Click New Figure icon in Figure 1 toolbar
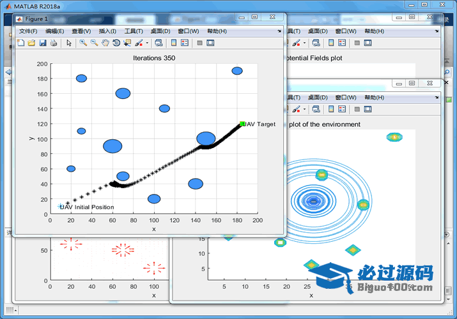 (x=20, y=43)
